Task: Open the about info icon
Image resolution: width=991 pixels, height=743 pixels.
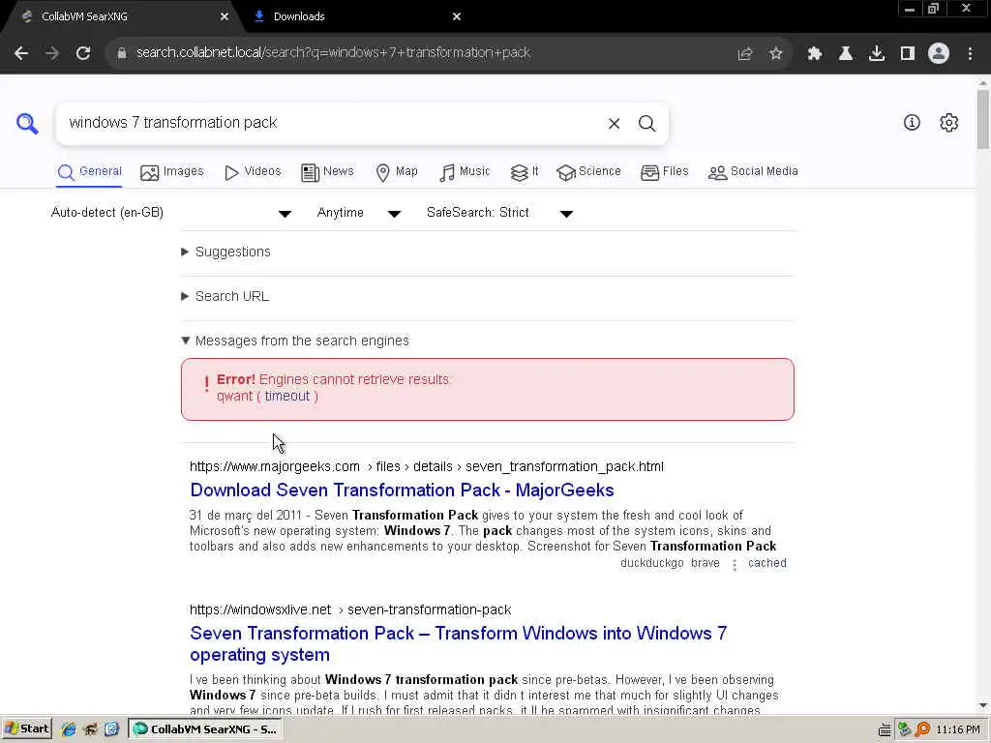Action: (912, 123)
